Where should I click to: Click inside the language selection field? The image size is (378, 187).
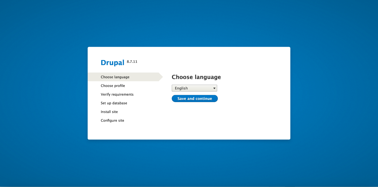(x=189, y=88)
